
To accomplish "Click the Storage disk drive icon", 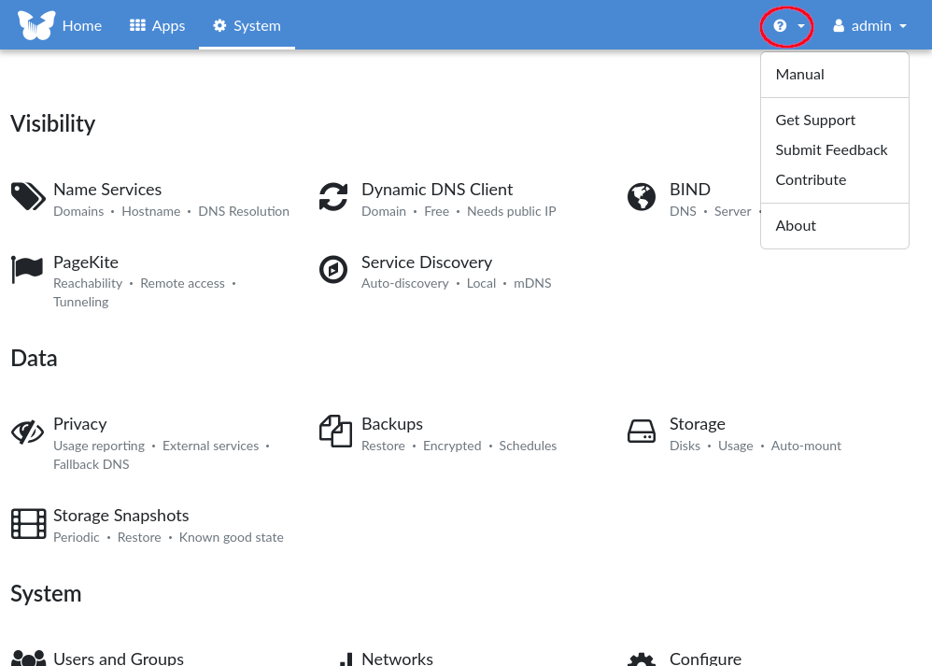I will click(x=642, y=432).
